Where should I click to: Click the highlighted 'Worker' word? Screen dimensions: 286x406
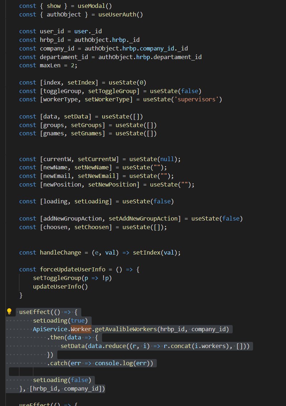tap(81, 329)
